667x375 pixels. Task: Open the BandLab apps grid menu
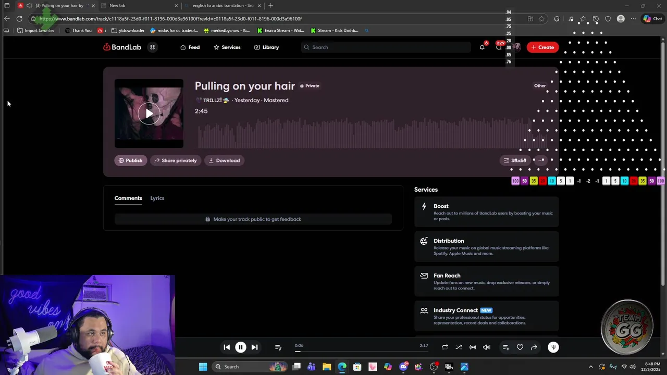point(153,47)
